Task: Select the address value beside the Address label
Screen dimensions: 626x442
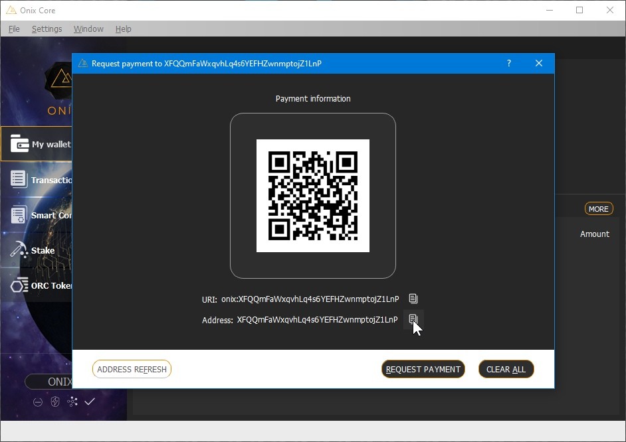Action: (318, 320)
